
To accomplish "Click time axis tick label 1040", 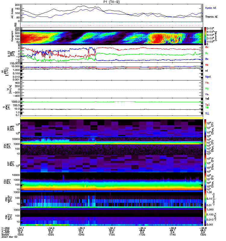I will tap(81, 235).
